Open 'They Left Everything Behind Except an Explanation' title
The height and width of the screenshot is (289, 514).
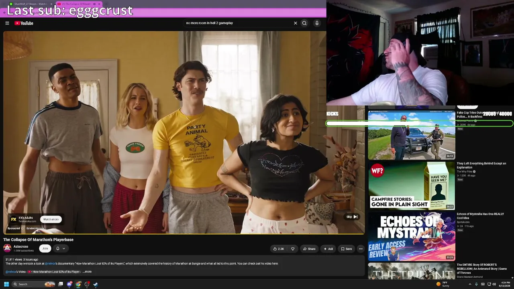(481, 165)
